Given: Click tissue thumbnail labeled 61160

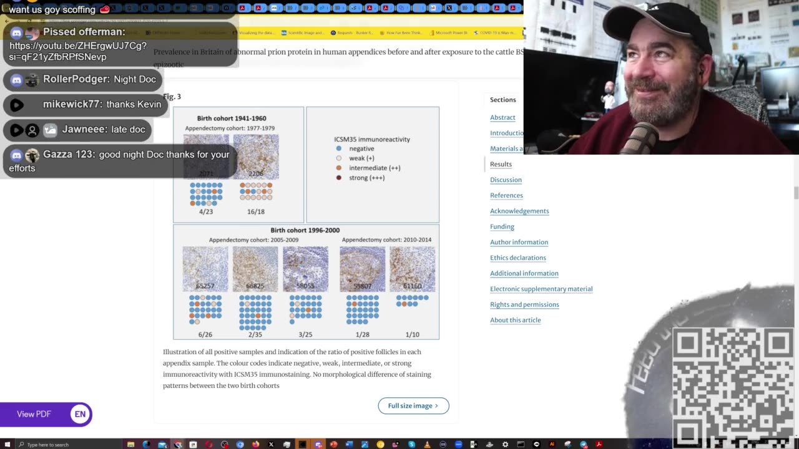Looking at the screenshot, I should pyautogui.click(x=413, y=269).
